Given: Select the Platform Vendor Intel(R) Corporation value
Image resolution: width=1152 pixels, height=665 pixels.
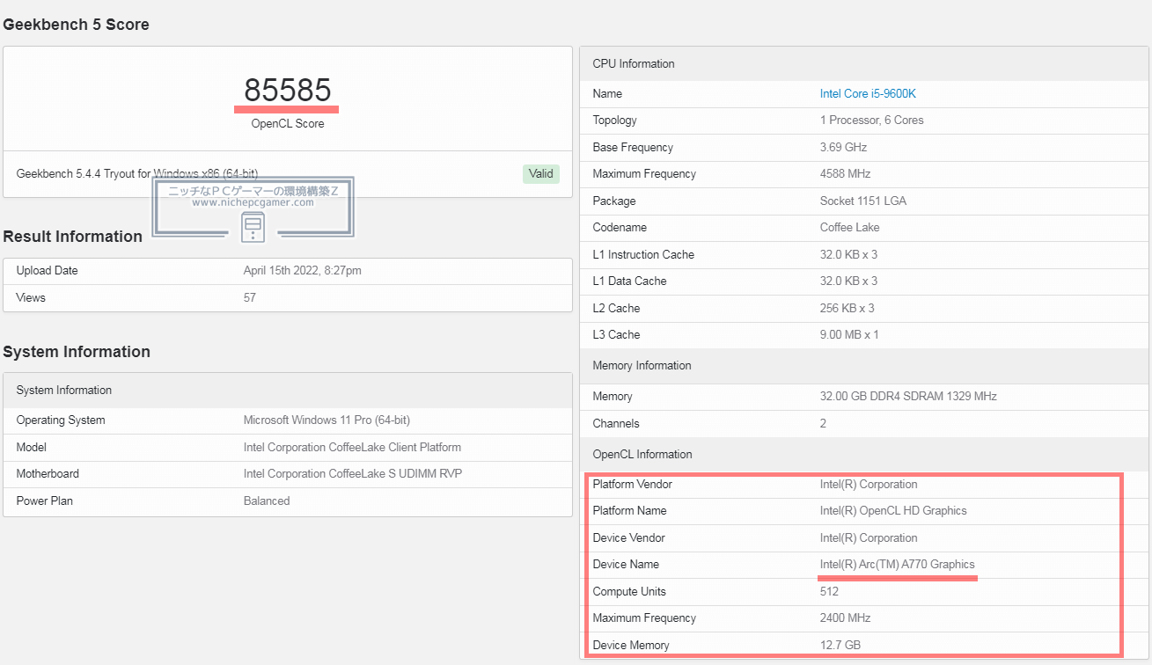Looking at the screenshot, I should (869, 484).
